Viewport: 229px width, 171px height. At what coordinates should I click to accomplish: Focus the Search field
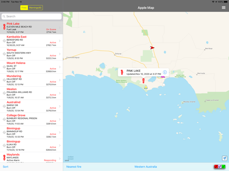tap(32, 17)
